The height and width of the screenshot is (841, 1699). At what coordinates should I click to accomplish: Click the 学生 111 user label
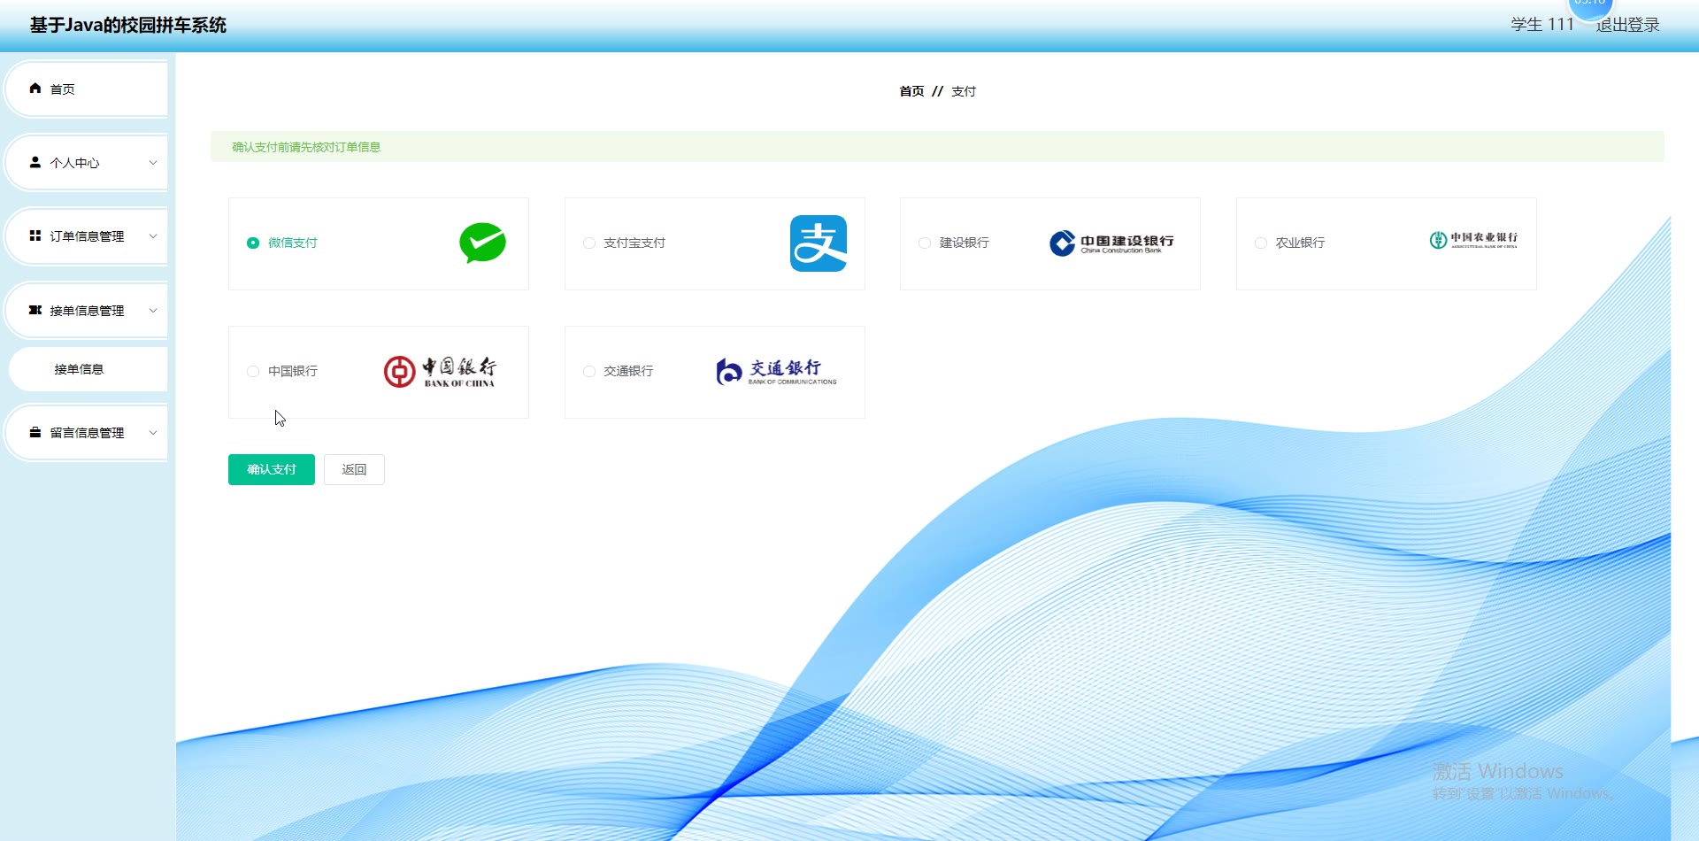coord(1542,25)
